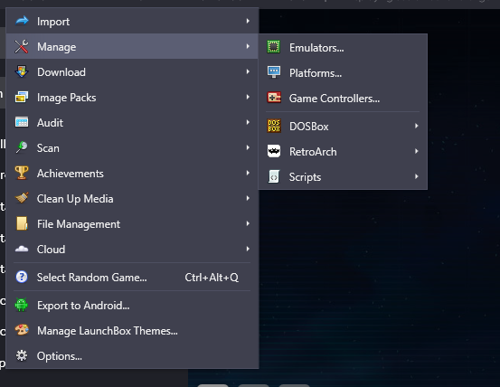The height and width of the screenshot is (387, 500).
Task: Click the Ctrl+Alt+Q shortcut text
Action: coord(212,278)
